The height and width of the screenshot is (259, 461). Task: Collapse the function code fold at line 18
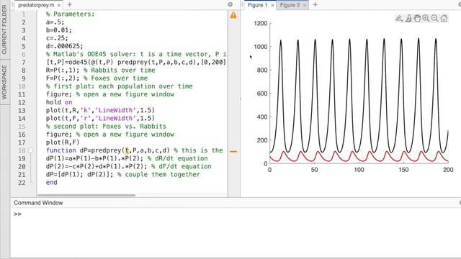[x=30, y=150]
